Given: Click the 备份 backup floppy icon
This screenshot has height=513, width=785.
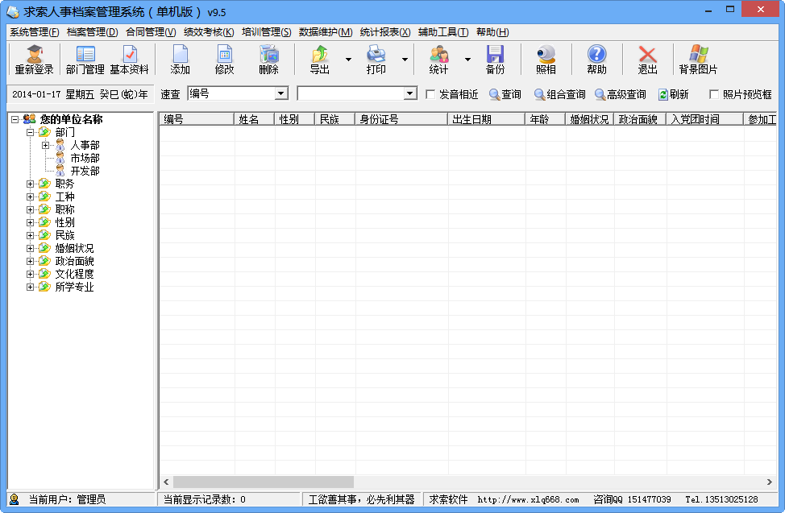Looking at the screenshot, I should tap(495, 60).
